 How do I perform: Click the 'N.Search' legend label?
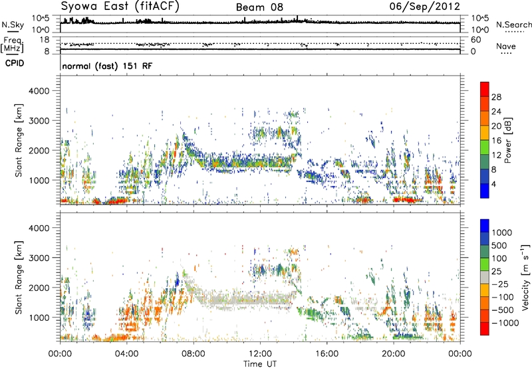513,25
